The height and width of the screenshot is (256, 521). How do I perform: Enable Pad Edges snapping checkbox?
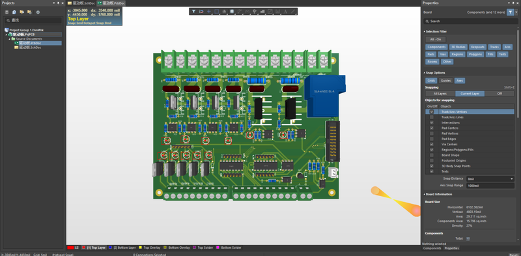pos(432,139)
